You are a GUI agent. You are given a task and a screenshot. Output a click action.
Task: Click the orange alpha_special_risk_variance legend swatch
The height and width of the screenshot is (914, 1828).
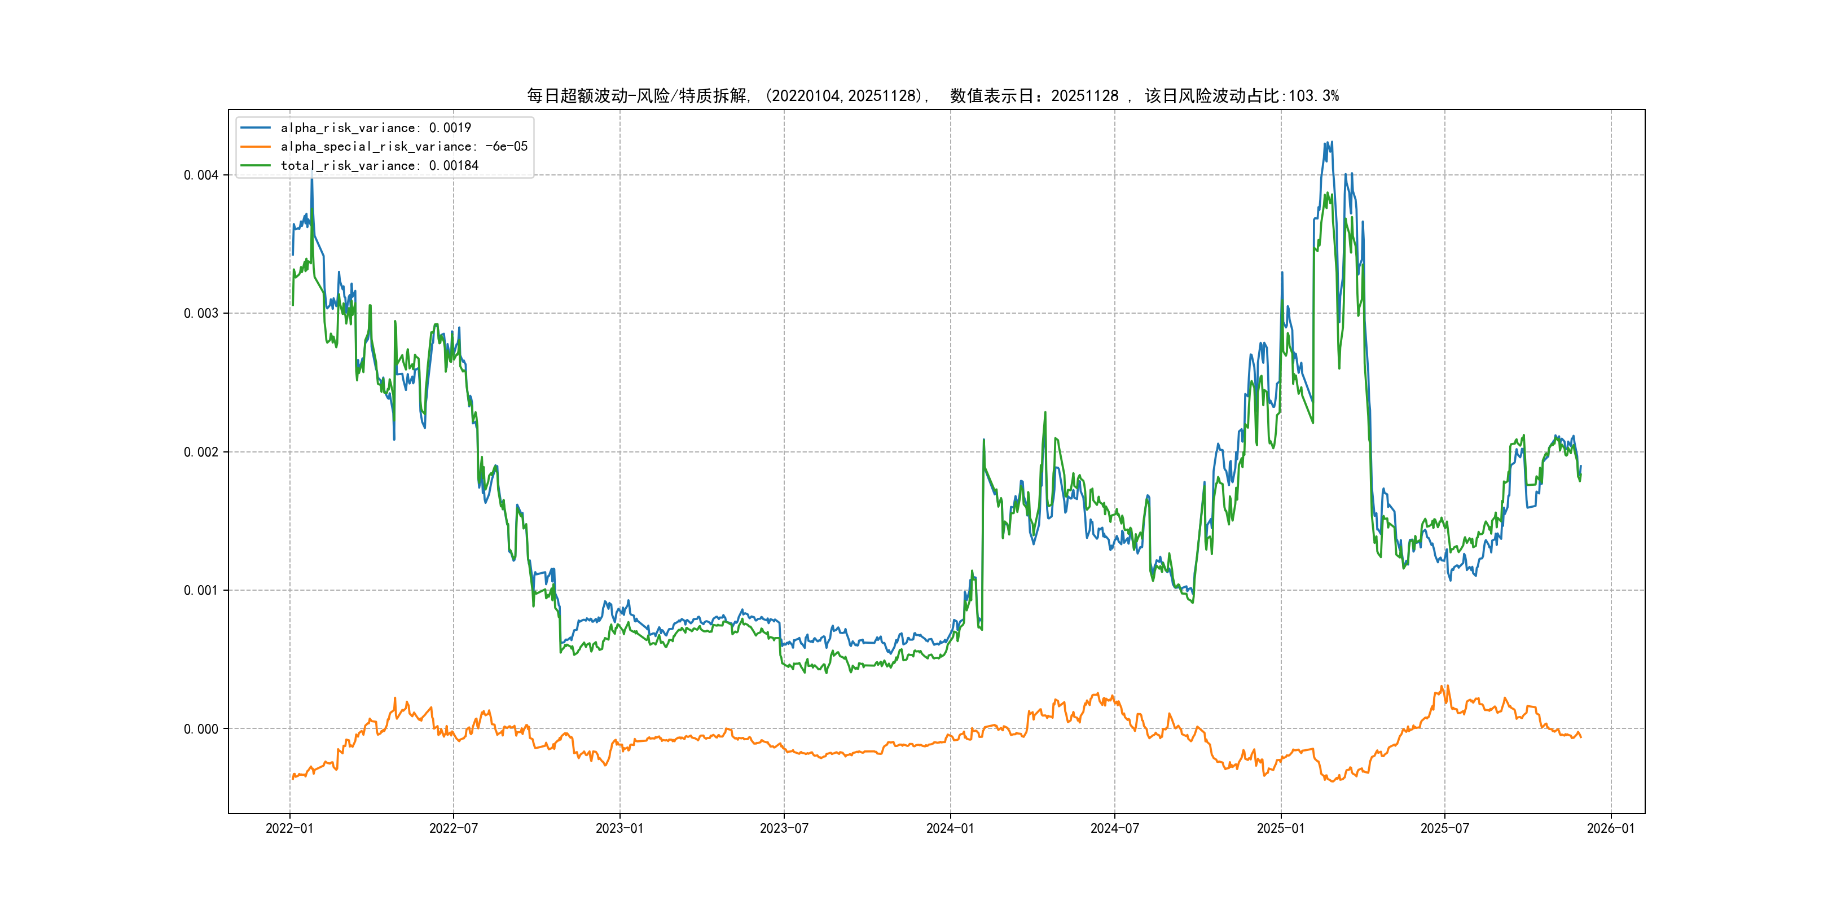coord(256,147)
